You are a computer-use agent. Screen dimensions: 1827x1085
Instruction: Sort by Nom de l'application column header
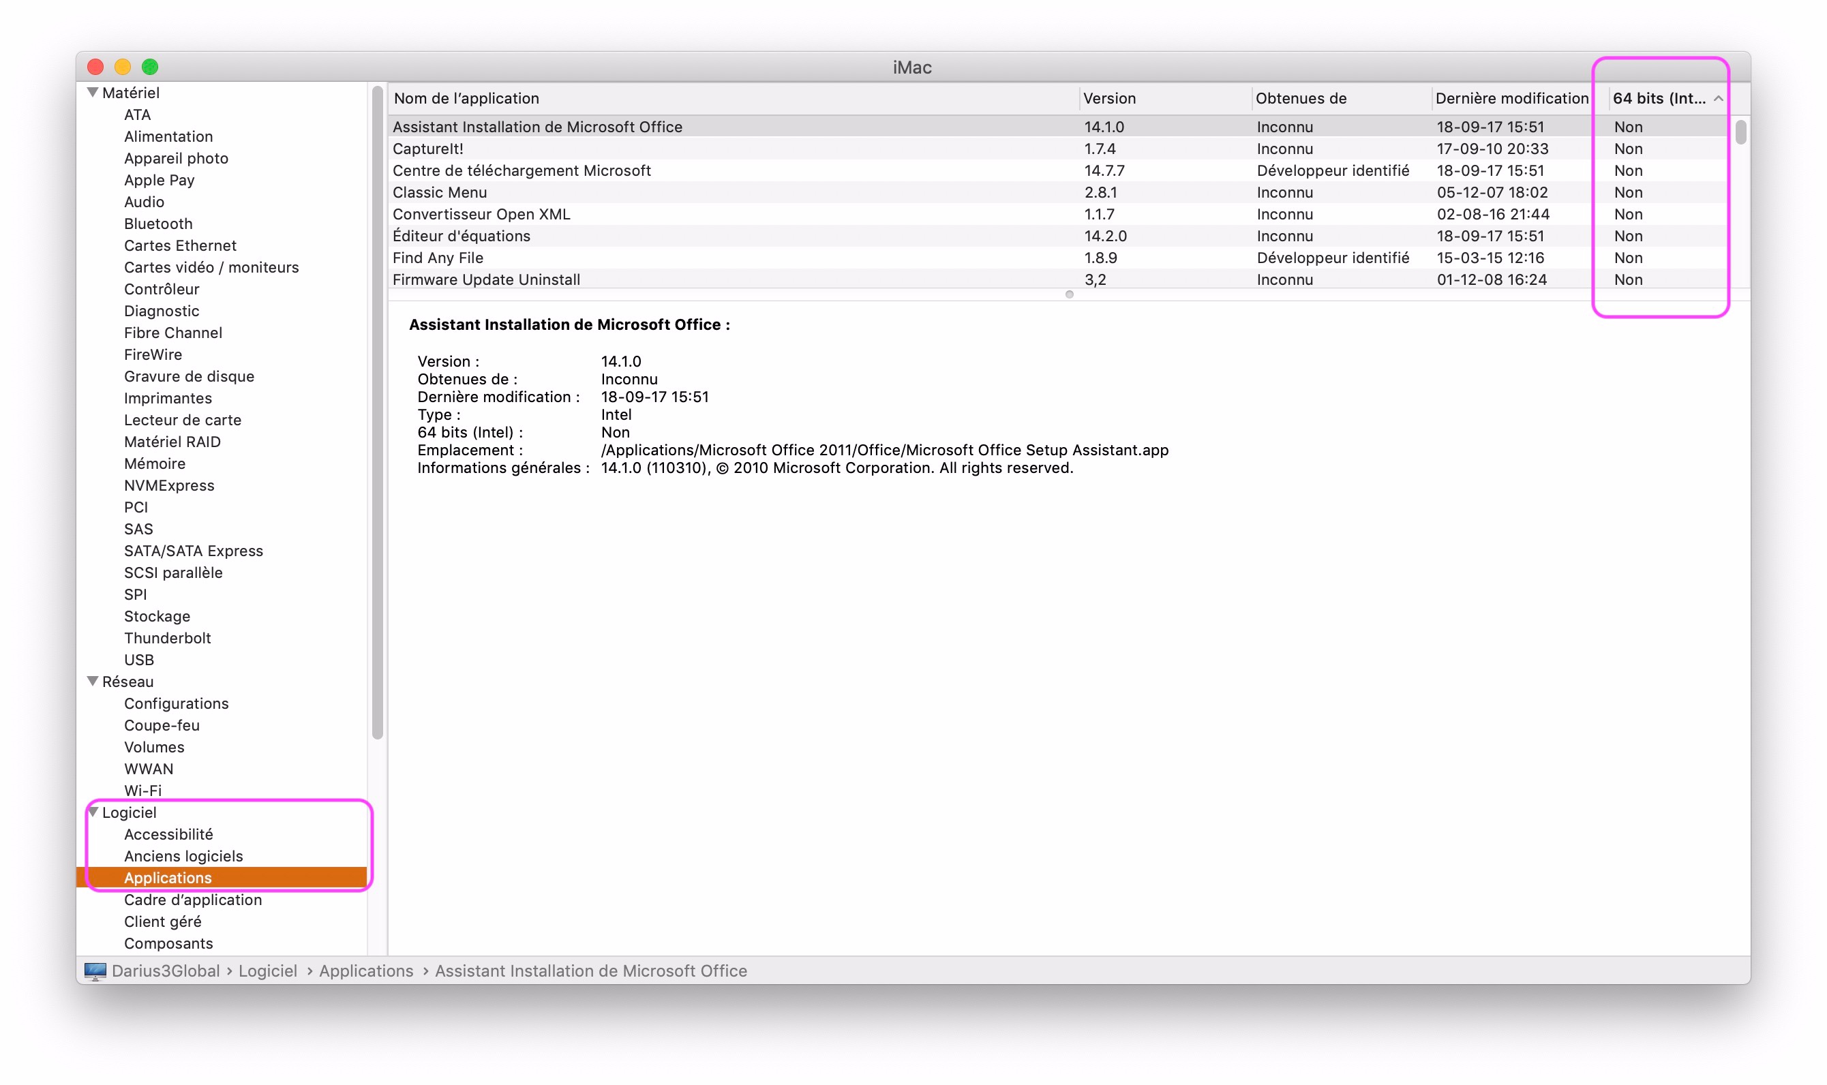pyautogui.click(x=466, y=99)
